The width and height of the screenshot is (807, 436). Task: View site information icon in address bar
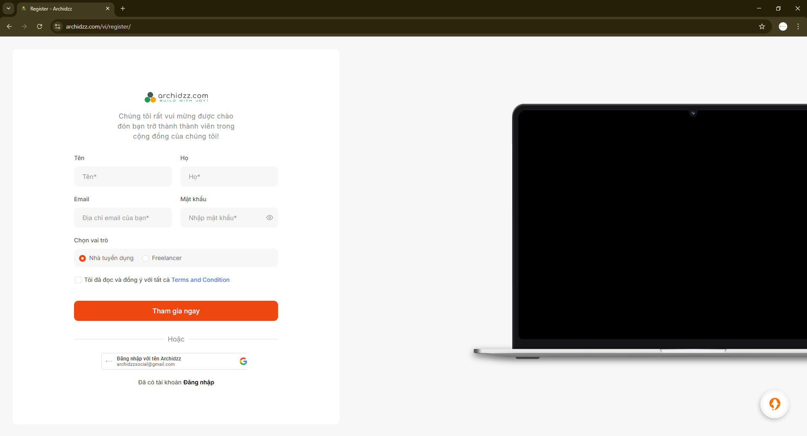[58, 26]
